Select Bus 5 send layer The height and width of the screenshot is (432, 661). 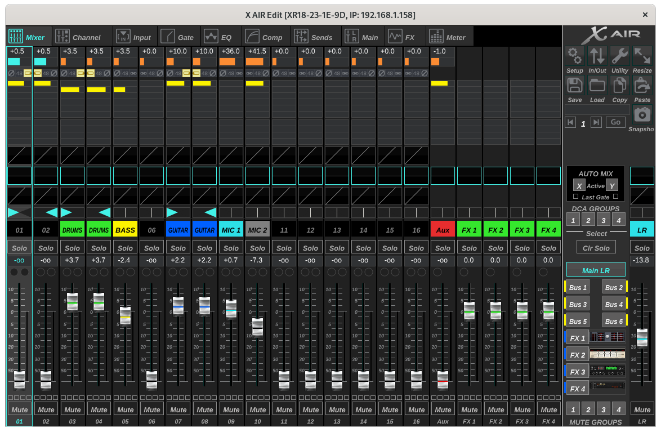tap(578, 320)
